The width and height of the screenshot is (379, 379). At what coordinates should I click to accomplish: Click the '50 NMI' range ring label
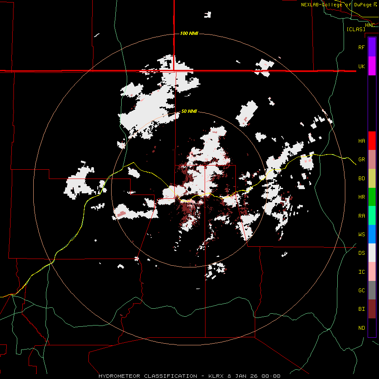coord(189,112)
